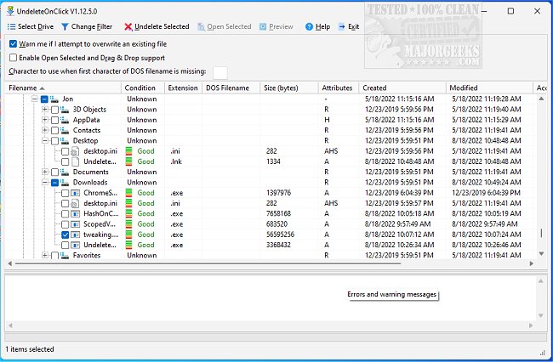This screenshot has height=362, width=553.
Task: Click the condition bar icon for tweaking row
Action: [x=129, y=235]
